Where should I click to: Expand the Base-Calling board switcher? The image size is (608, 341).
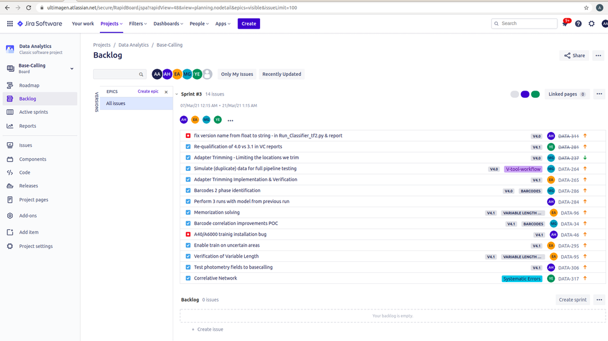(72, 69)
